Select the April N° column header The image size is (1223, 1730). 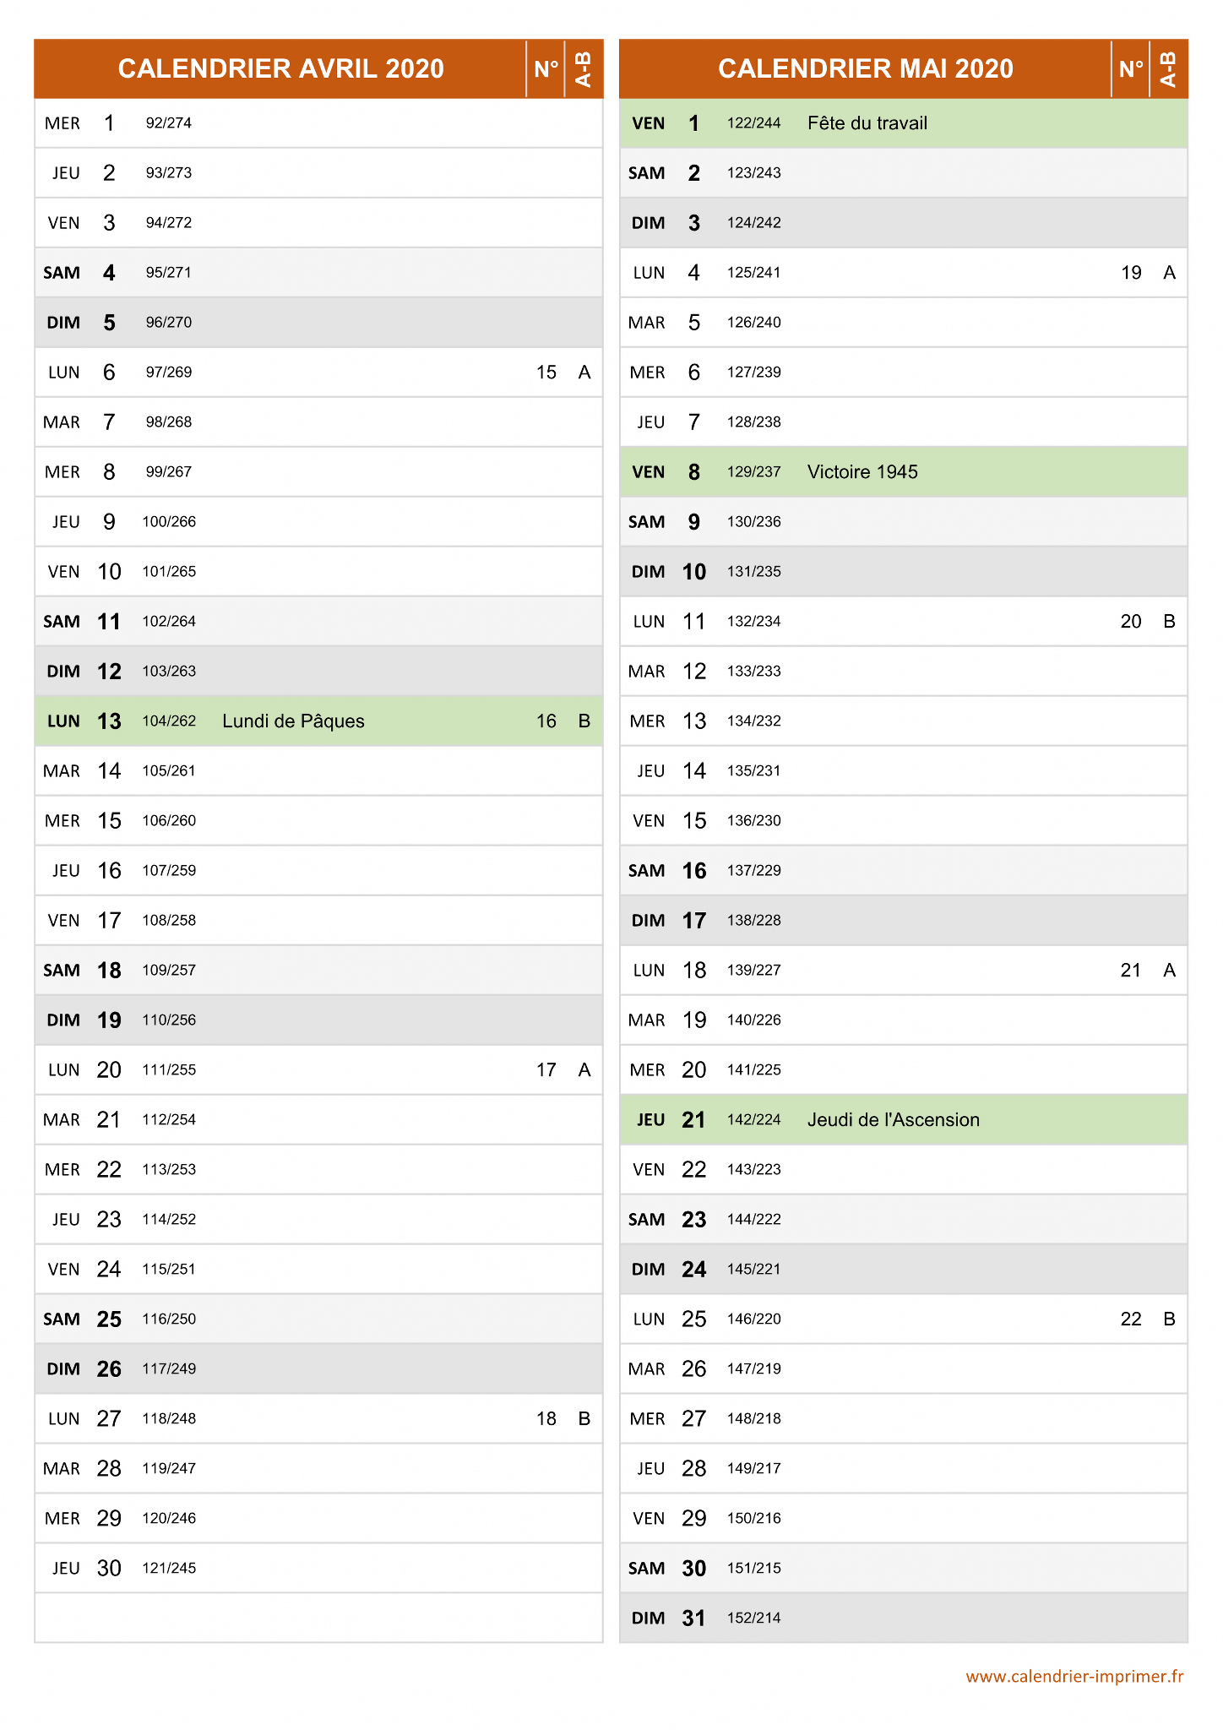tap(546, 68)
